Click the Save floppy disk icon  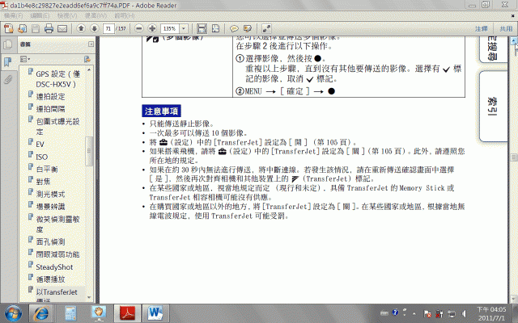coord(36,29)
